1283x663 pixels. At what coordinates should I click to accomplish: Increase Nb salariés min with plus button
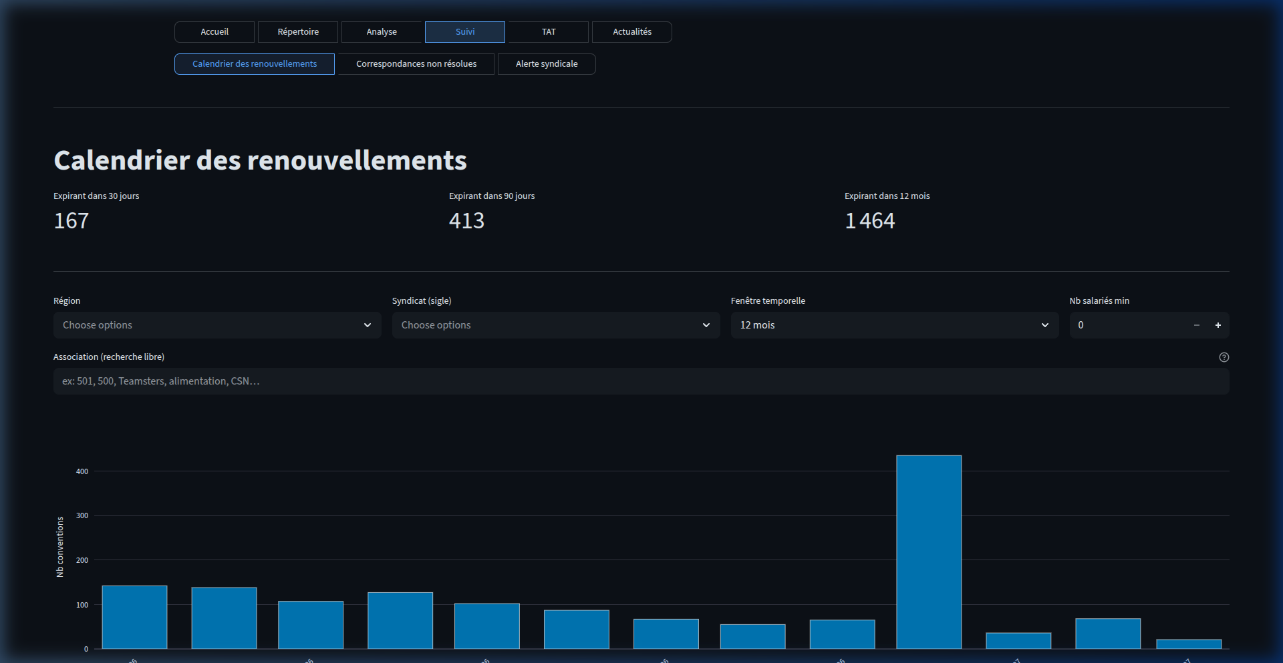tap(1218, 325)
